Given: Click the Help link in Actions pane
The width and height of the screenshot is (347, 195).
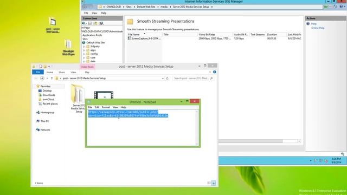Looking at the screenshot, I should click(x=314, y=24).
